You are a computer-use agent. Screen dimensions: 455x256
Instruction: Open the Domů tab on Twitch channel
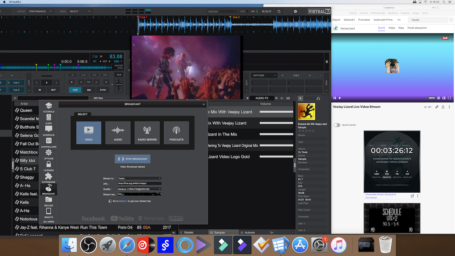click(381, 28)
